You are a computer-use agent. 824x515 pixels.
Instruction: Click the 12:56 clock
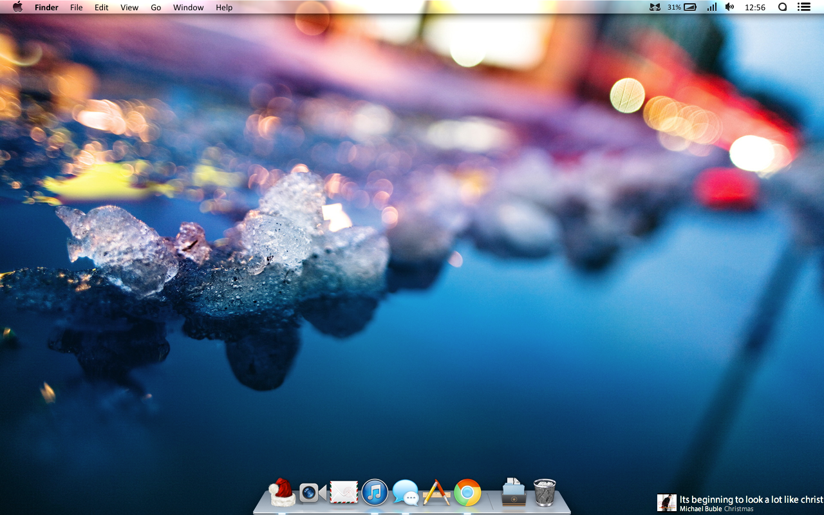tap(754, 8)
